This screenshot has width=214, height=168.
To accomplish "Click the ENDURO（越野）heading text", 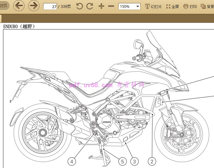I will [19, 26].
